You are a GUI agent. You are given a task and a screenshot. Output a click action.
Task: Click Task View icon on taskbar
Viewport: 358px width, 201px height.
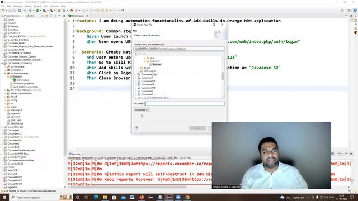pyautogui.click(x=87, y=197)
